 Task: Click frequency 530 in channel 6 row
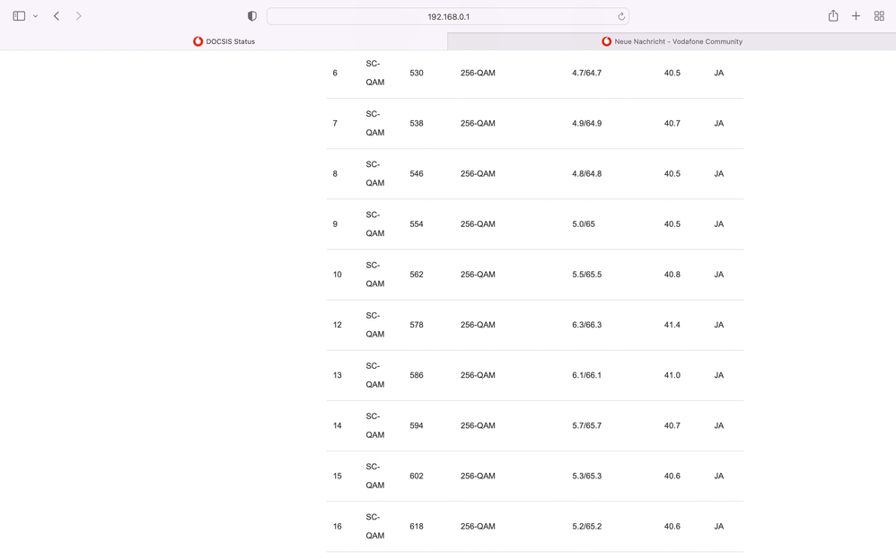[x=417, y=73]
